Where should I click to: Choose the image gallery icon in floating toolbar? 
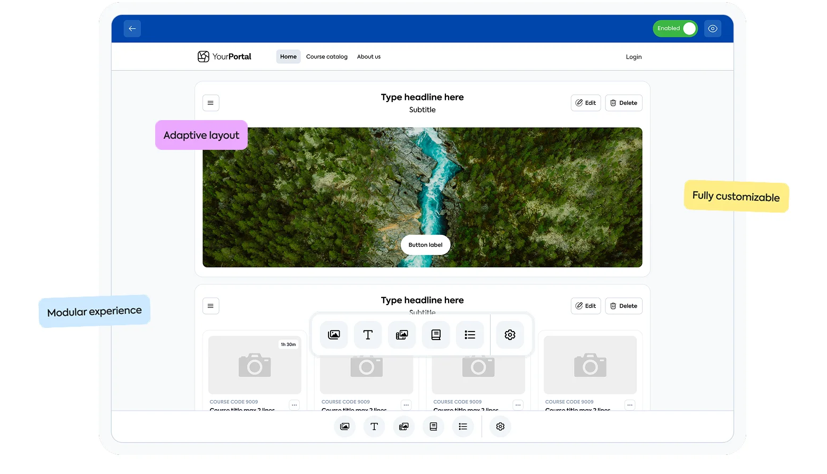[402, 335]
